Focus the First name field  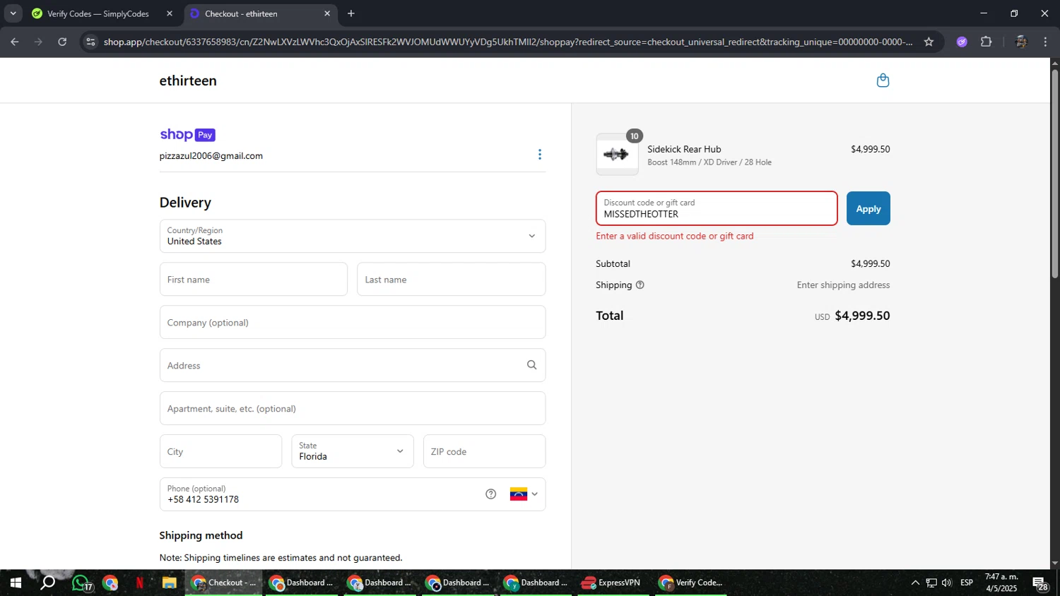[x=254, y=279]
